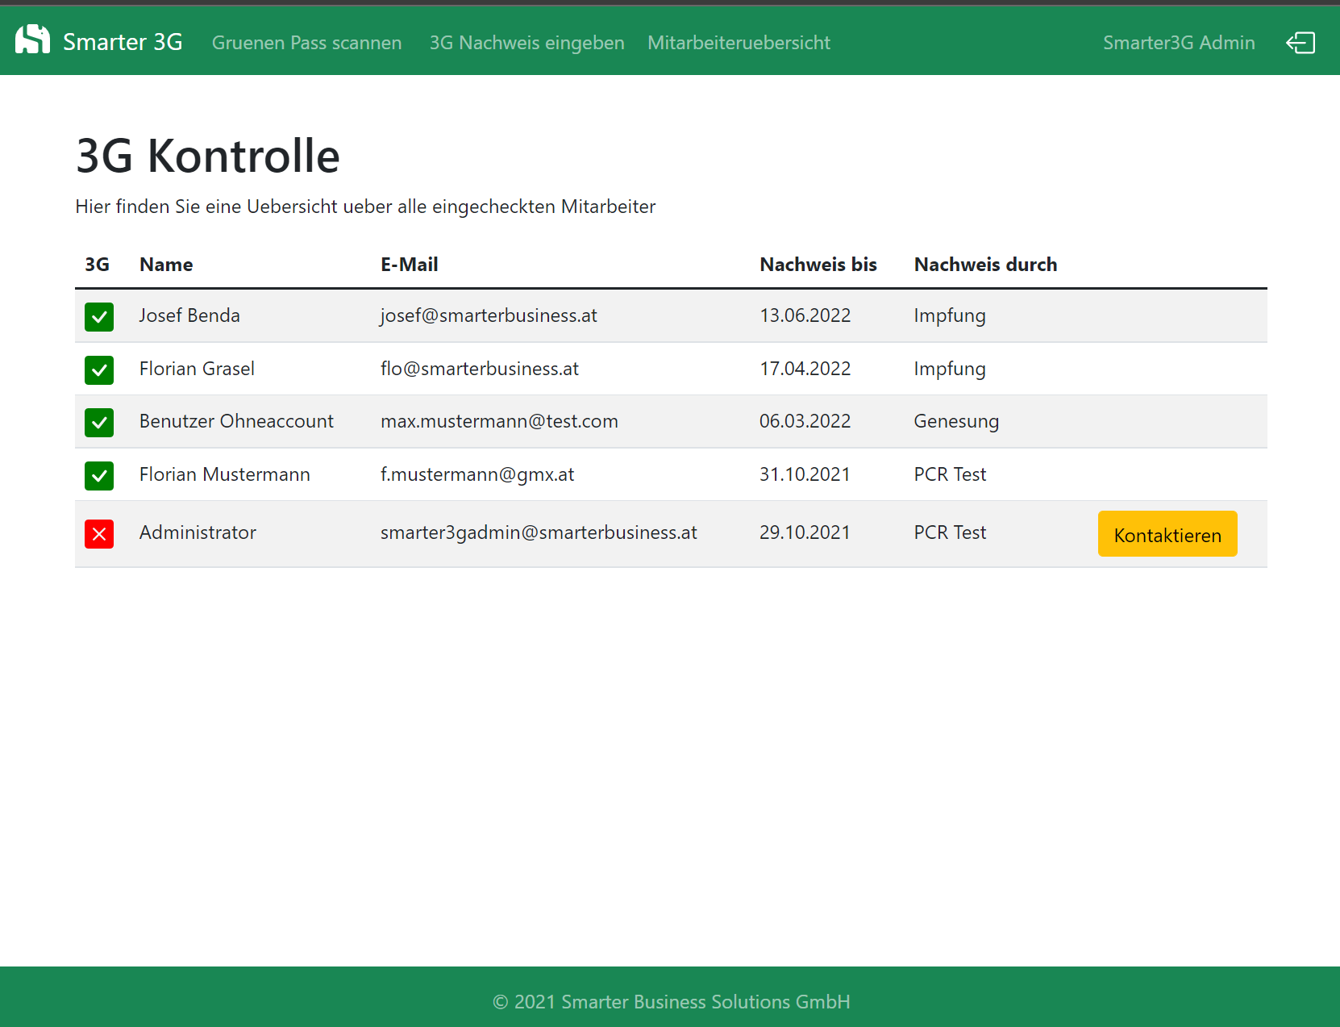Click the Nachweis durch column header

[985, 265]
